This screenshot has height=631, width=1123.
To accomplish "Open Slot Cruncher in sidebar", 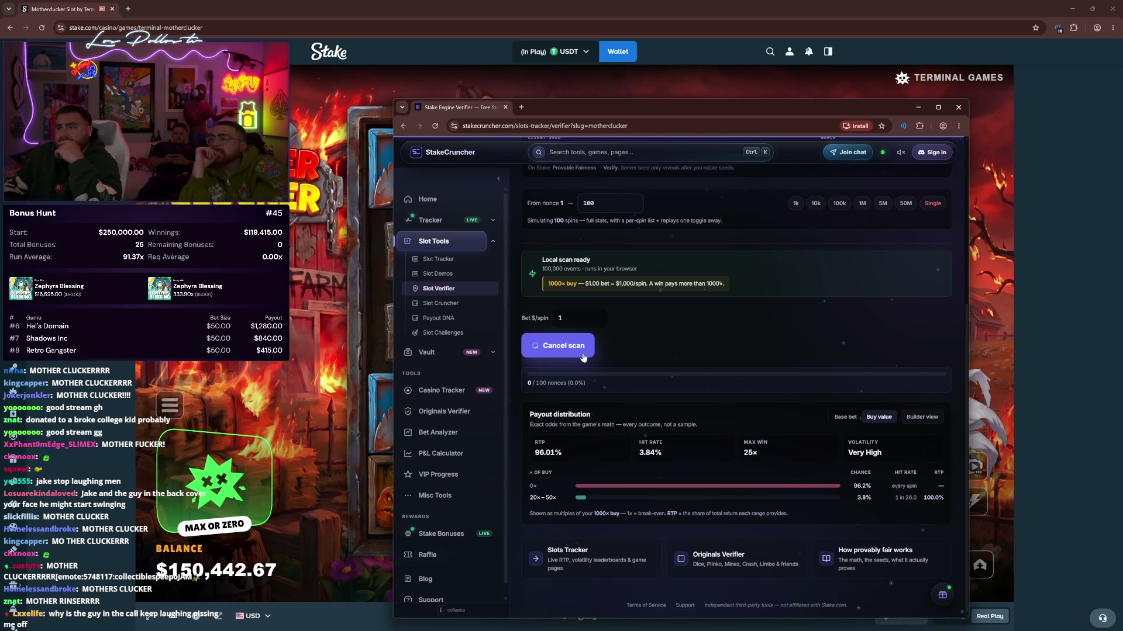I will [x=440, y=303].
